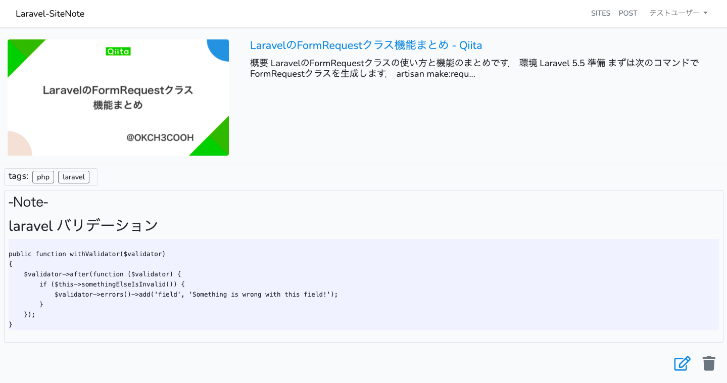Select the laravel tag chip

coord(73,177)
